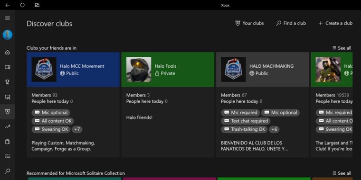Click Mic optional tag in HALO MACHMAKING

pyautogui.click(x=281, y=113)
